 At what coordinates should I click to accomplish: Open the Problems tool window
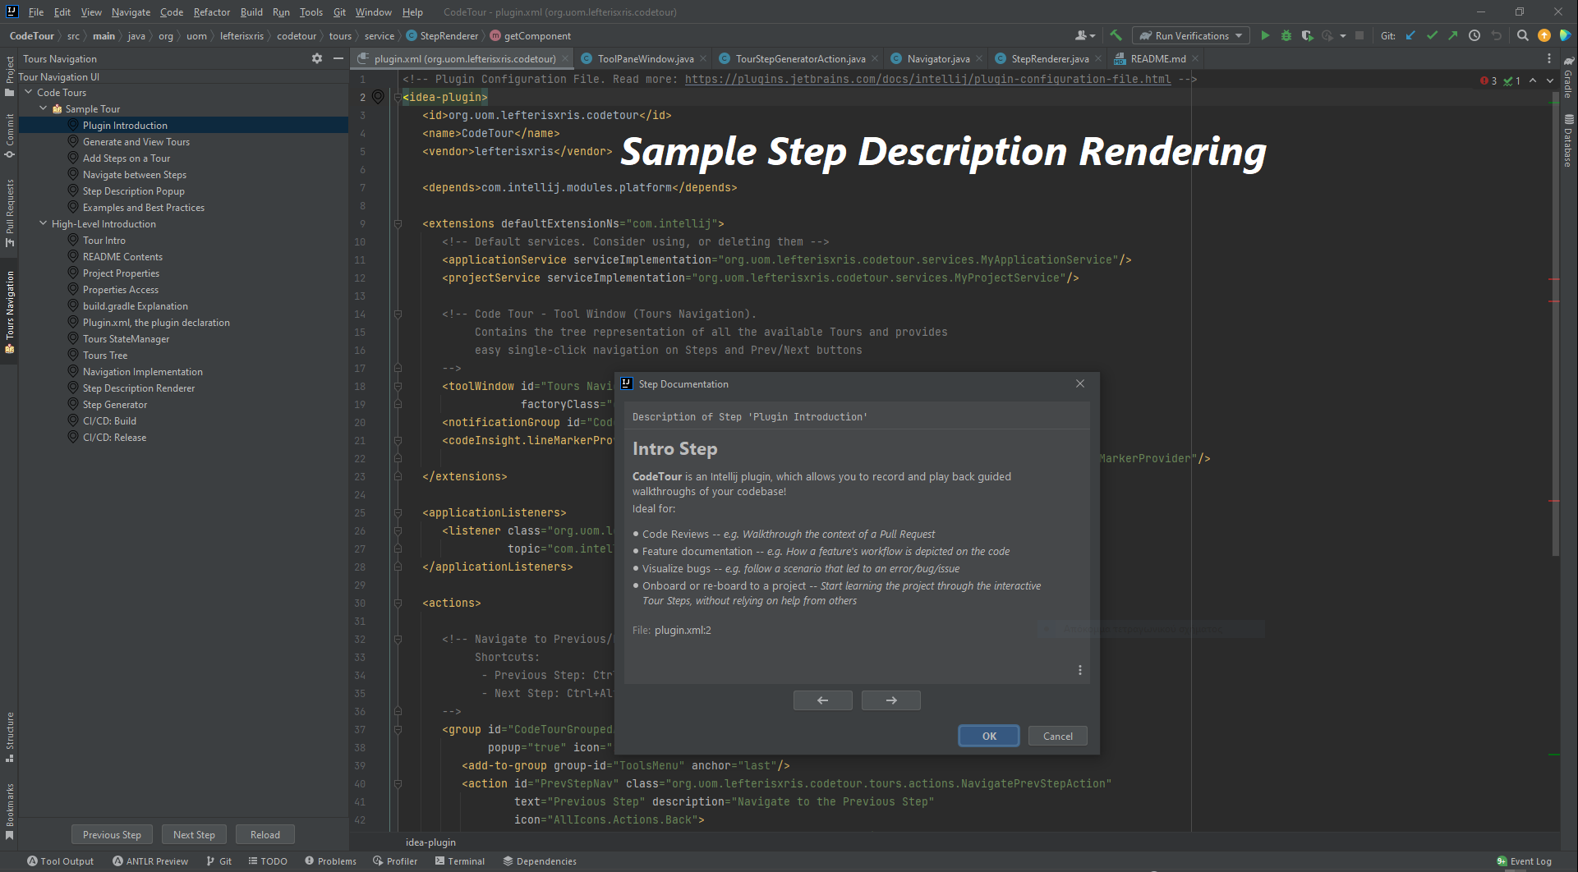330,861
